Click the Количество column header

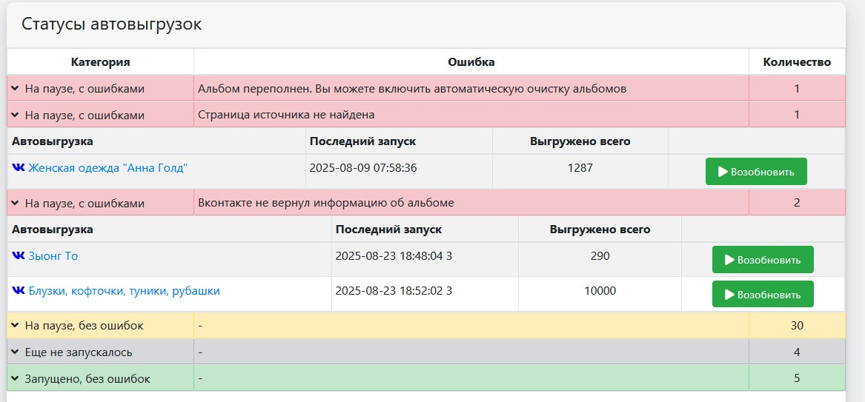[x=797, y=62]
